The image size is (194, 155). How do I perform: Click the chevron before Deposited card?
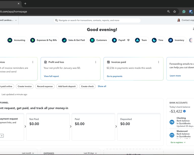click(116, 127)
